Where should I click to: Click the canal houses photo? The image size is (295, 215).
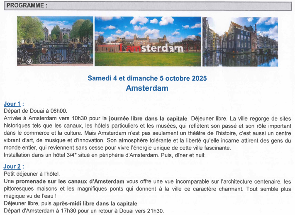tap(240, 42)
